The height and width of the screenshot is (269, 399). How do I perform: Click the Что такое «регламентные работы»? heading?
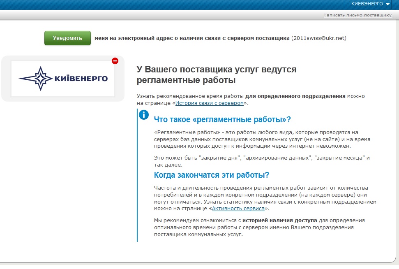click(222, 120)
